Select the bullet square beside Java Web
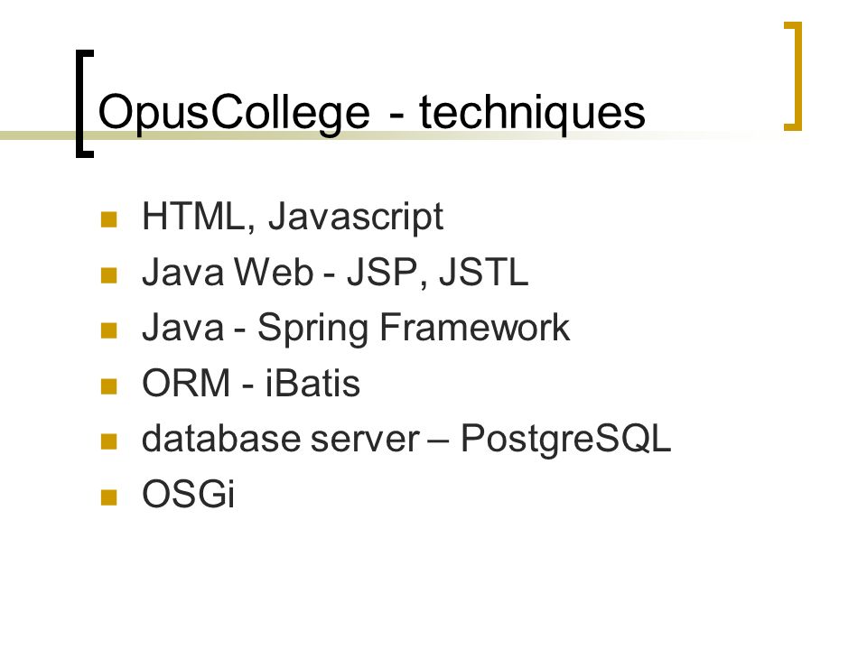 (x=109, y=275)
